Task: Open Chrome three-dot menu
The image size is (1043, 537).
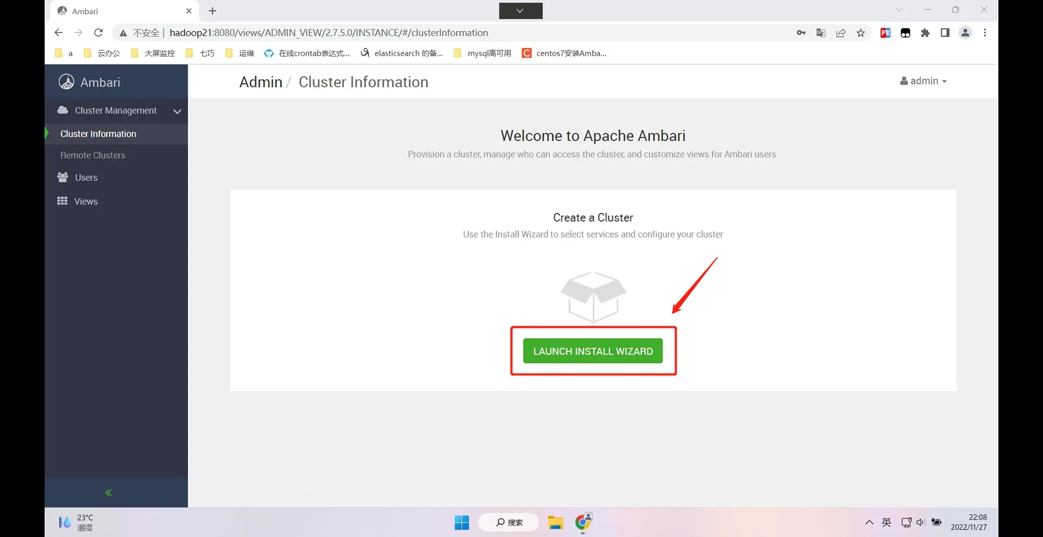Action: (985, 33)
